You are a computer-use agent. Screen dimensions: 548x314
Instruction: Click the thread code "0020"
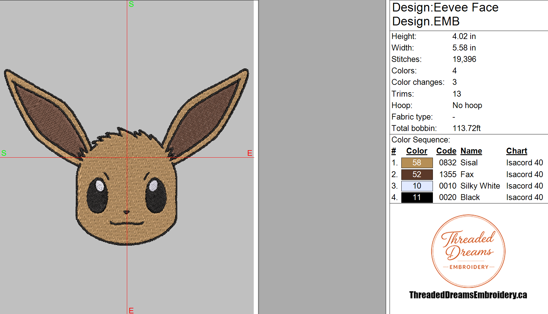click(x=448, y=197)
